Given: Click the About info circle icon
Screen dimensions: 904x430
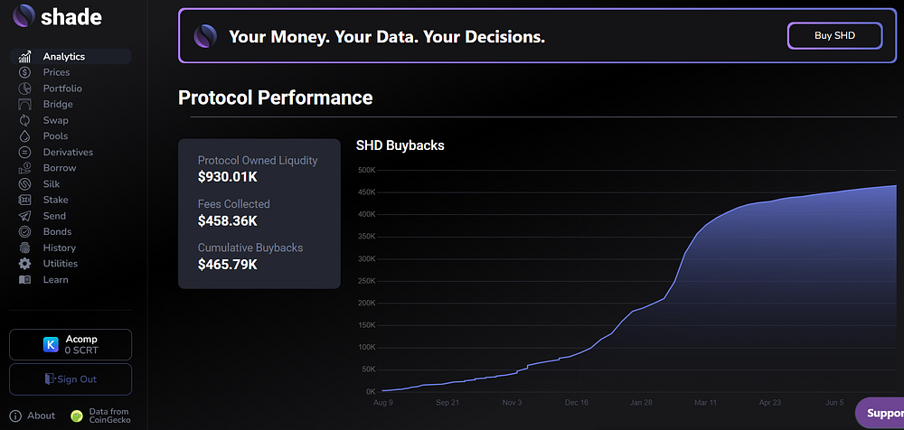Looking at the screenshot, I should 15,416.
